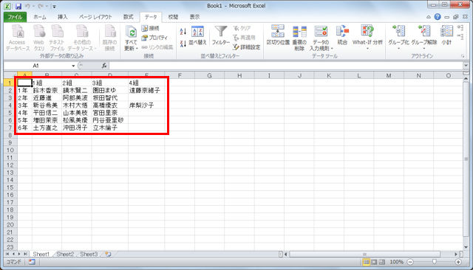473x270 pixels.
Task: Switch to the Insert (挿入) tab
Action: coord(62,17)
